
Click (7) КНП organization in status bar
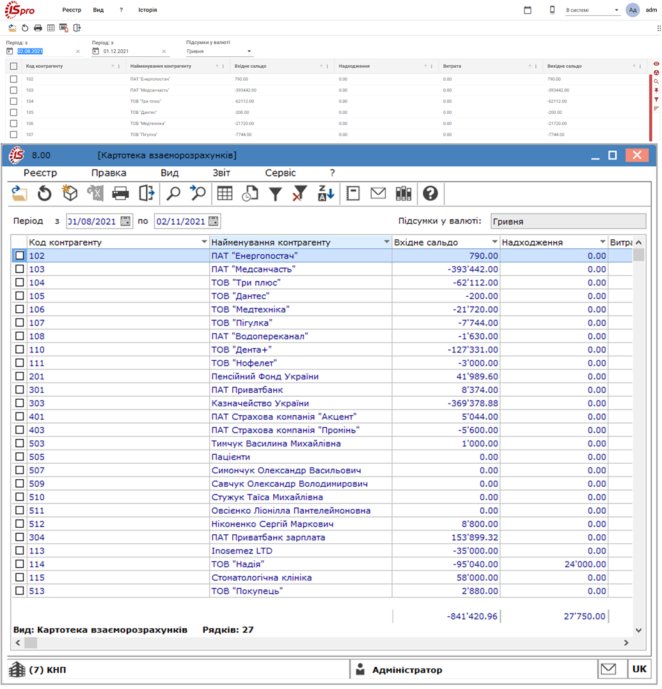click(47, 670)
